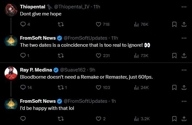Like the tweet with 231 likes

tap(103, 55)
